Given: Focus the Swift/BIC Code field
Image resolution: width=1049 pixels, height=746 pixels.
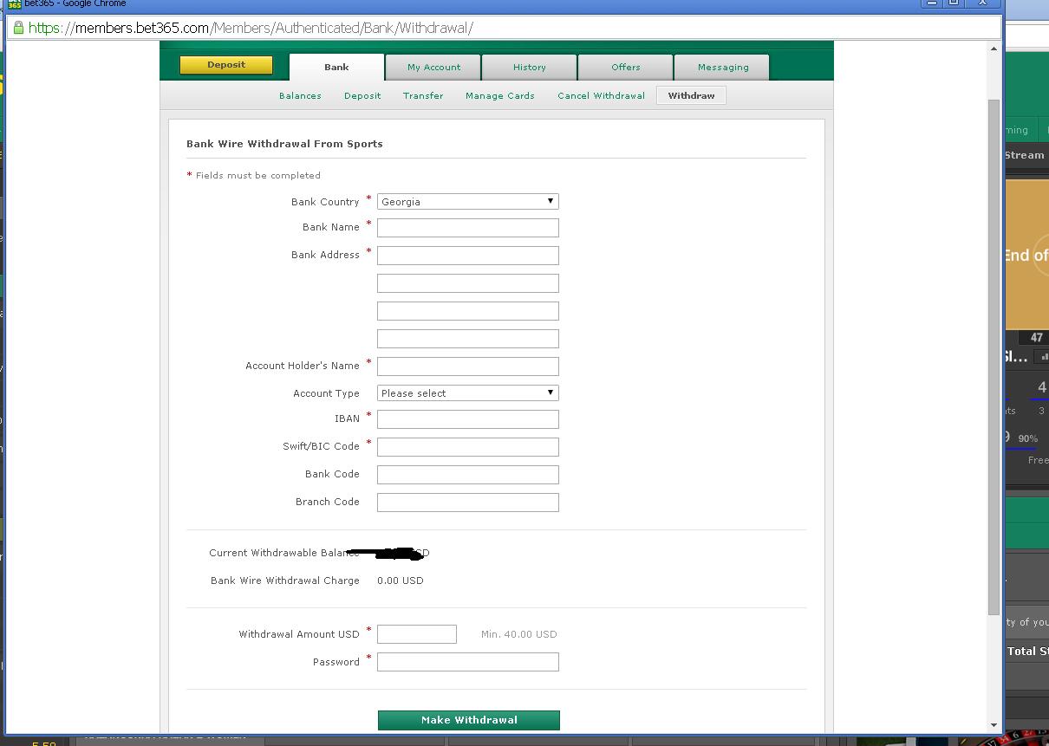Looking at the screenshot, I should (x=468, y=447).
